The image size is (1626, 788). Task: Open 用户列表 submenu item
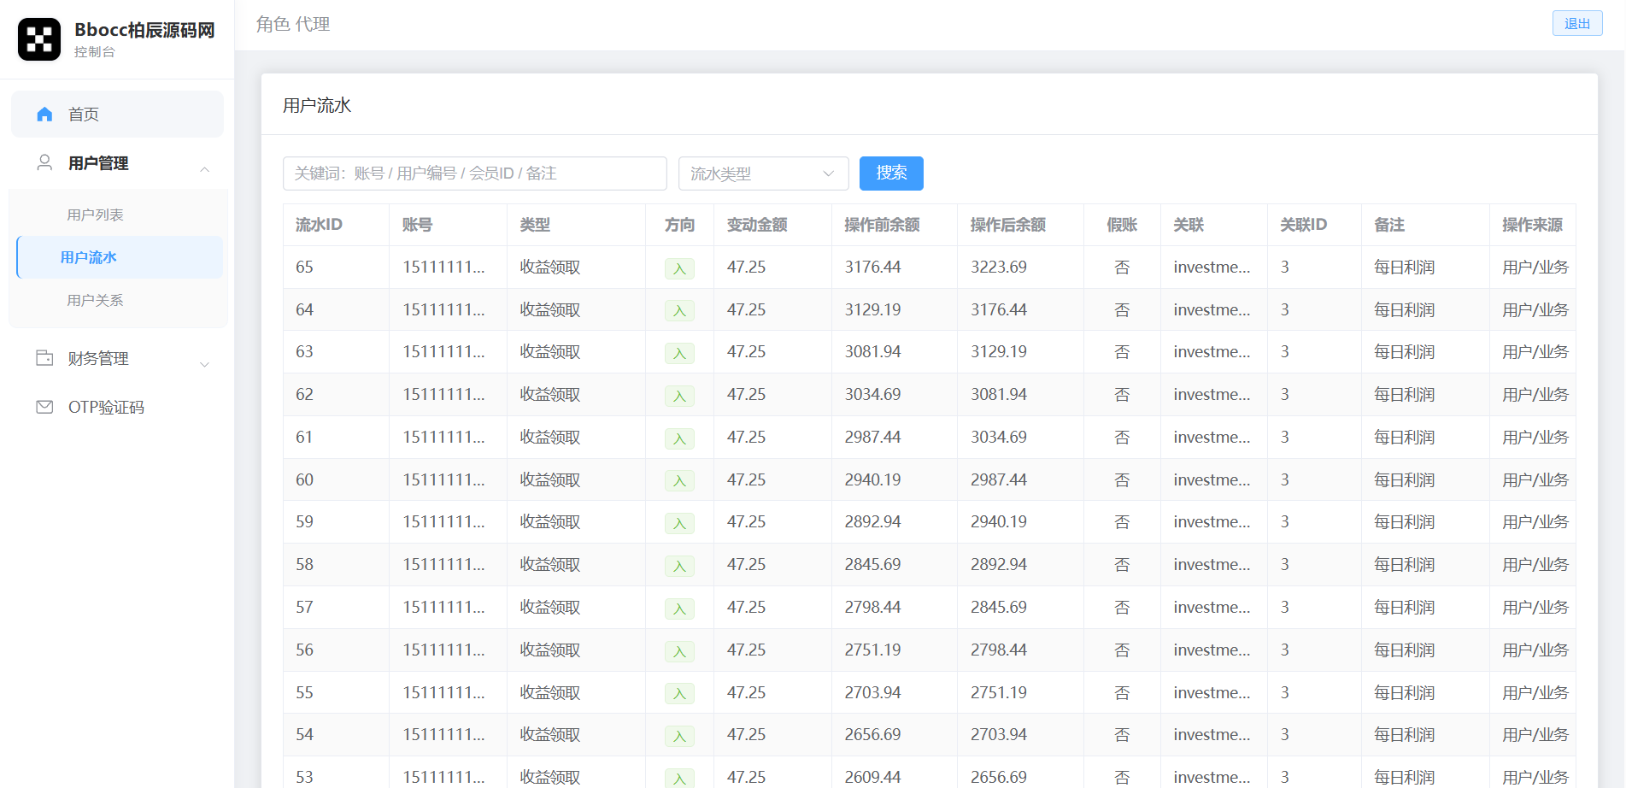120,215
